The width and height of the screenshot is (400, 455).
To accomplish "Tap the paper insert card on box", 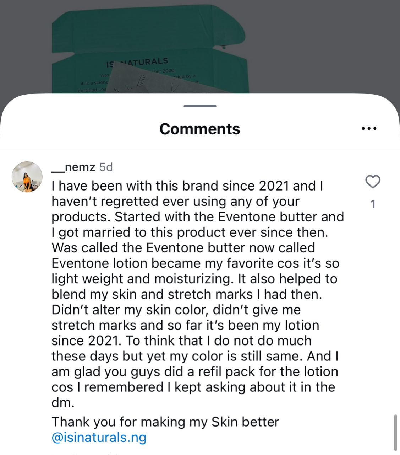I will (156, 82).
